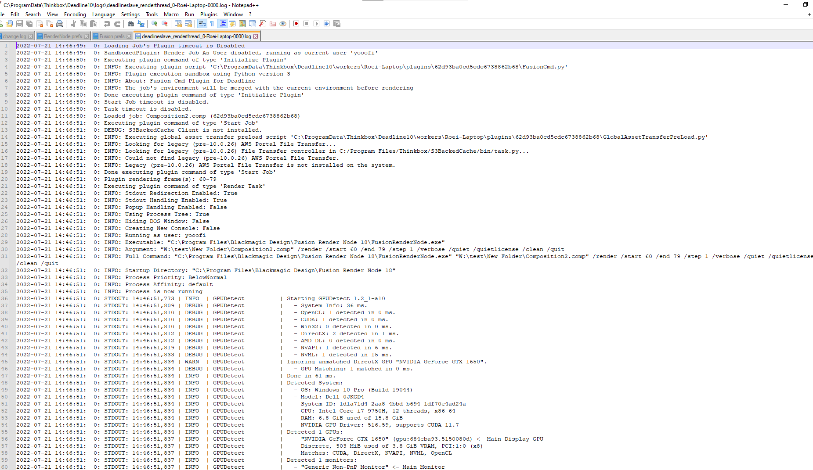Close the change.log tab

click(x=30, y=36)
